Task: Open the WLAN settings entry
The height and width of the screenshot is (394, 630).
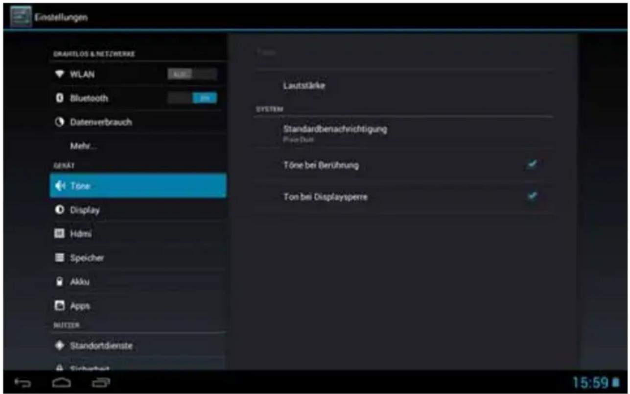Action: click(138, 74)
